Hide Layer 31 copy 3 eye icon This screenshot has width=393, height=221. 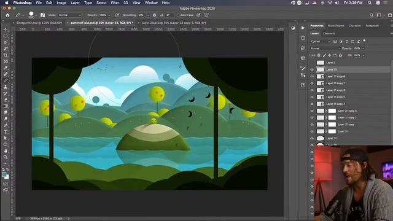point(312,110)
